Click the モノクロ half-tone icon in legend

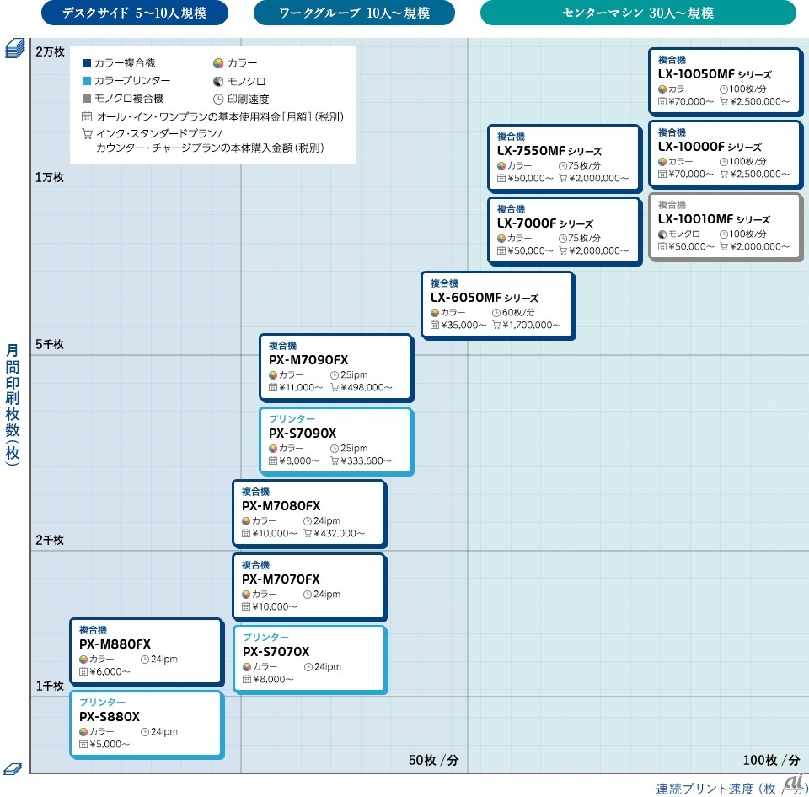(218, 81)
